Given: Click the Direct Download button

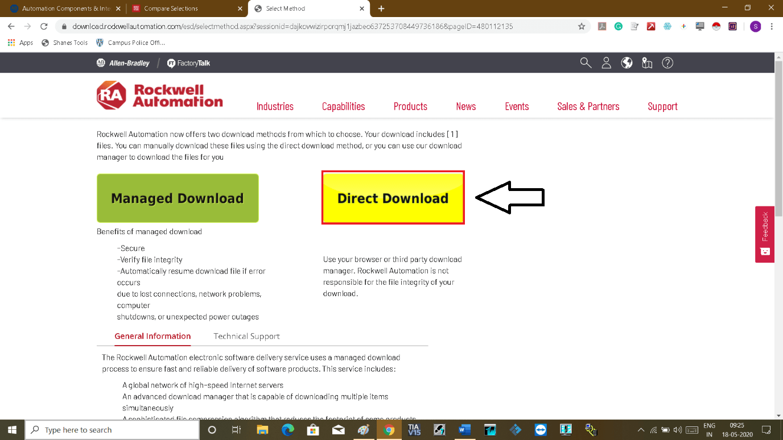Looking at the screenshot, I should tap(393, 198).
